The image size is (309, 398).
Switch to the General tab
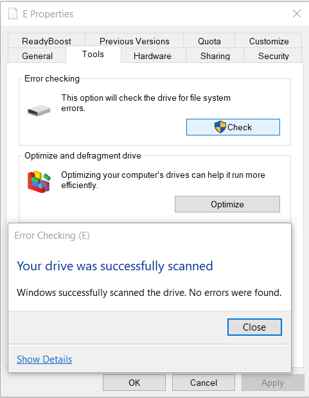pyautogui.click(x=37, y=56)
